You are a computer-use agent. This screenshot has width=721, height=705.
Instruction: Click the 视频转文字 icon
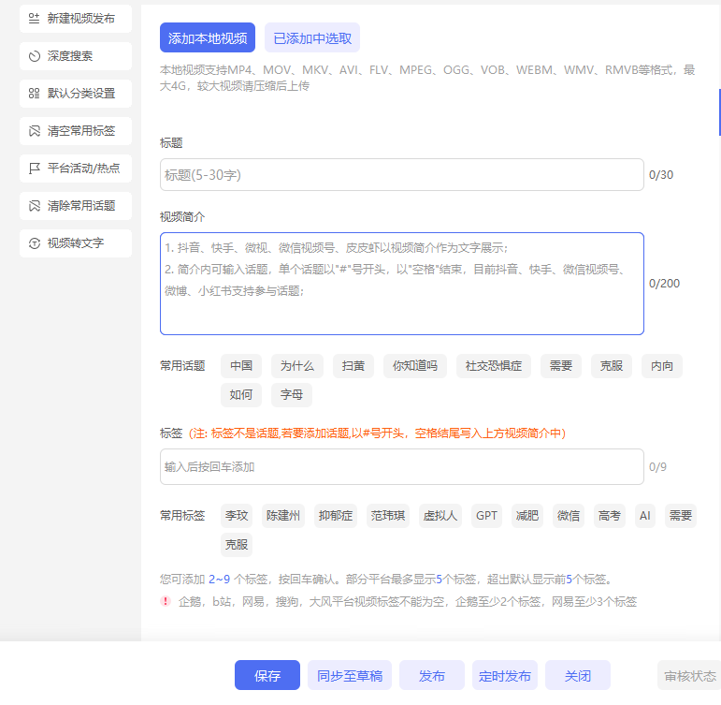coord(35,243)
